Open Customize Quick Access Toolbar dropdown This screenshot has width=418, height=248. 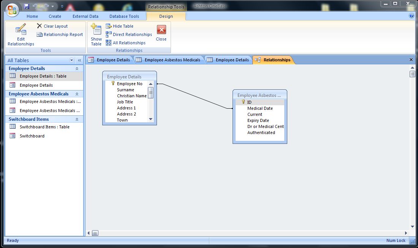click(62, 6)
